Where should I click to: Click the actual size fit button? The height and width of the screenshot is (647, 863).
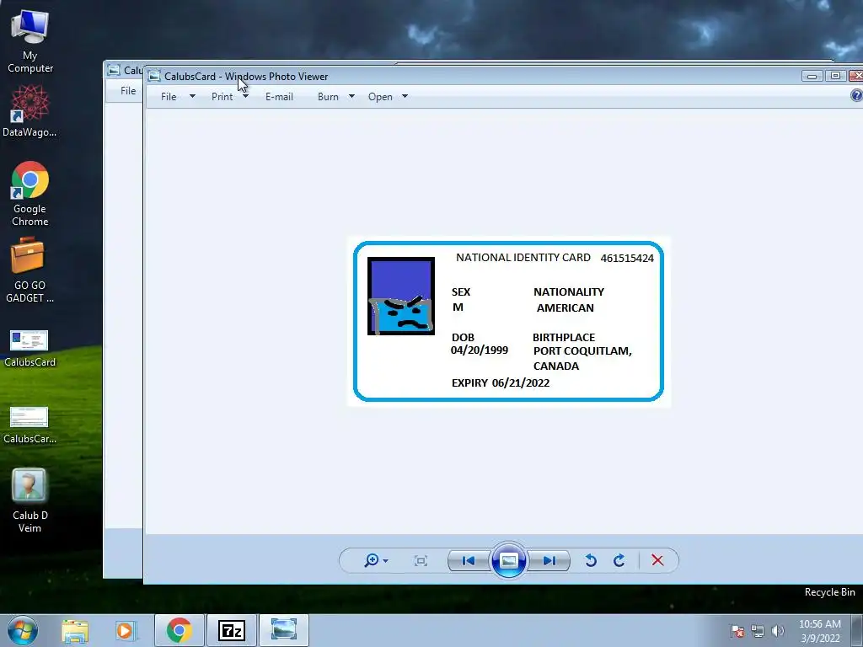point(421,560)
